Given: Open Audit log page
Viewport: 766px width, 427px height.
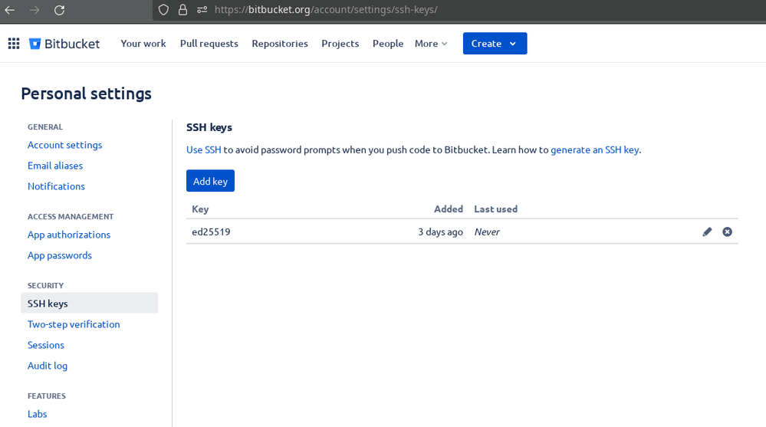Looking at the screenshot, I should point(48,366).
